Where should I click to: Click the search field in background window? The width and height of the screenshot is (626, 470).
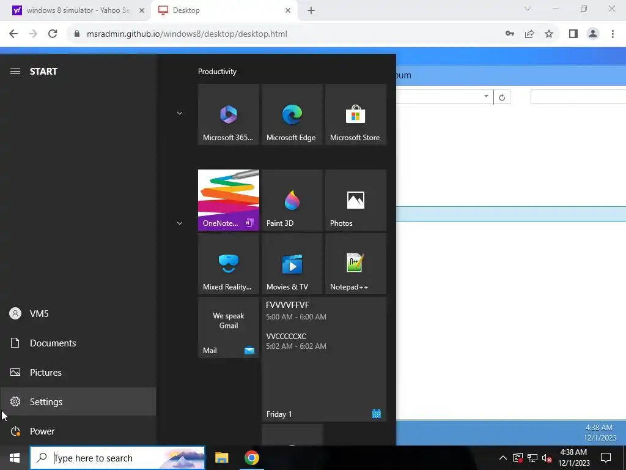(x=578, y=97)
